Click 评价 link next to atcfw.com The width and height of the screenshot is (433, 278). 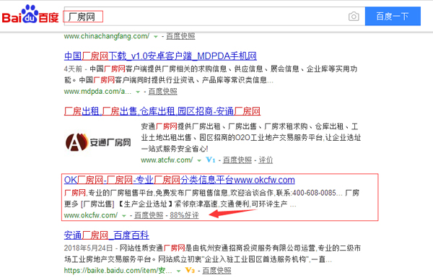click(266, 160)
